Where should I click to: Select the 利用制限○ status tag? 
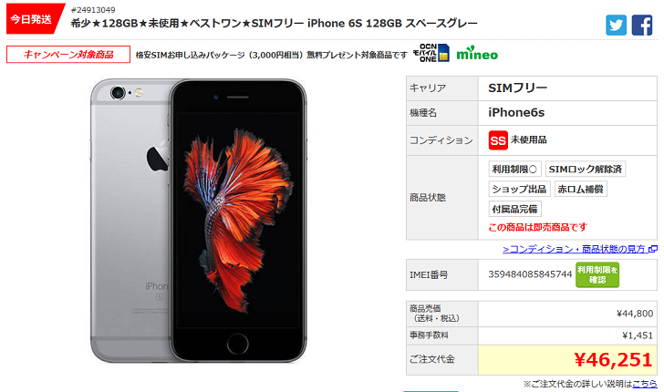click(x=514, y=170)
